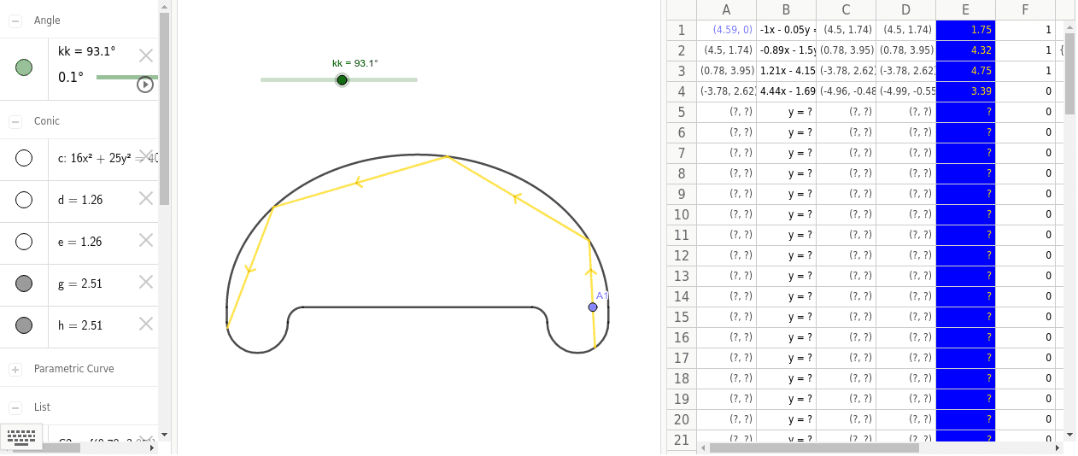Select spreadsheet column F header
Screen dimensions: 1078x456
1025,10
